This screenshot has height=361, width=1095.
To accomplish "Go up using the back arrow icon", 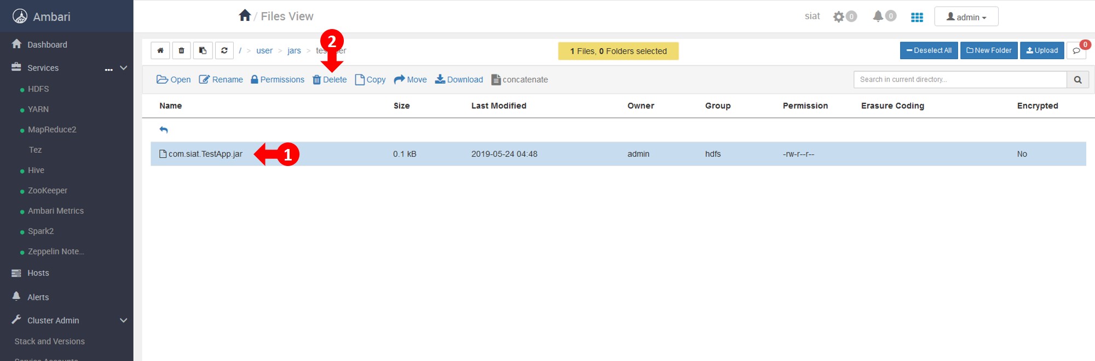I will tap(164, 130).
